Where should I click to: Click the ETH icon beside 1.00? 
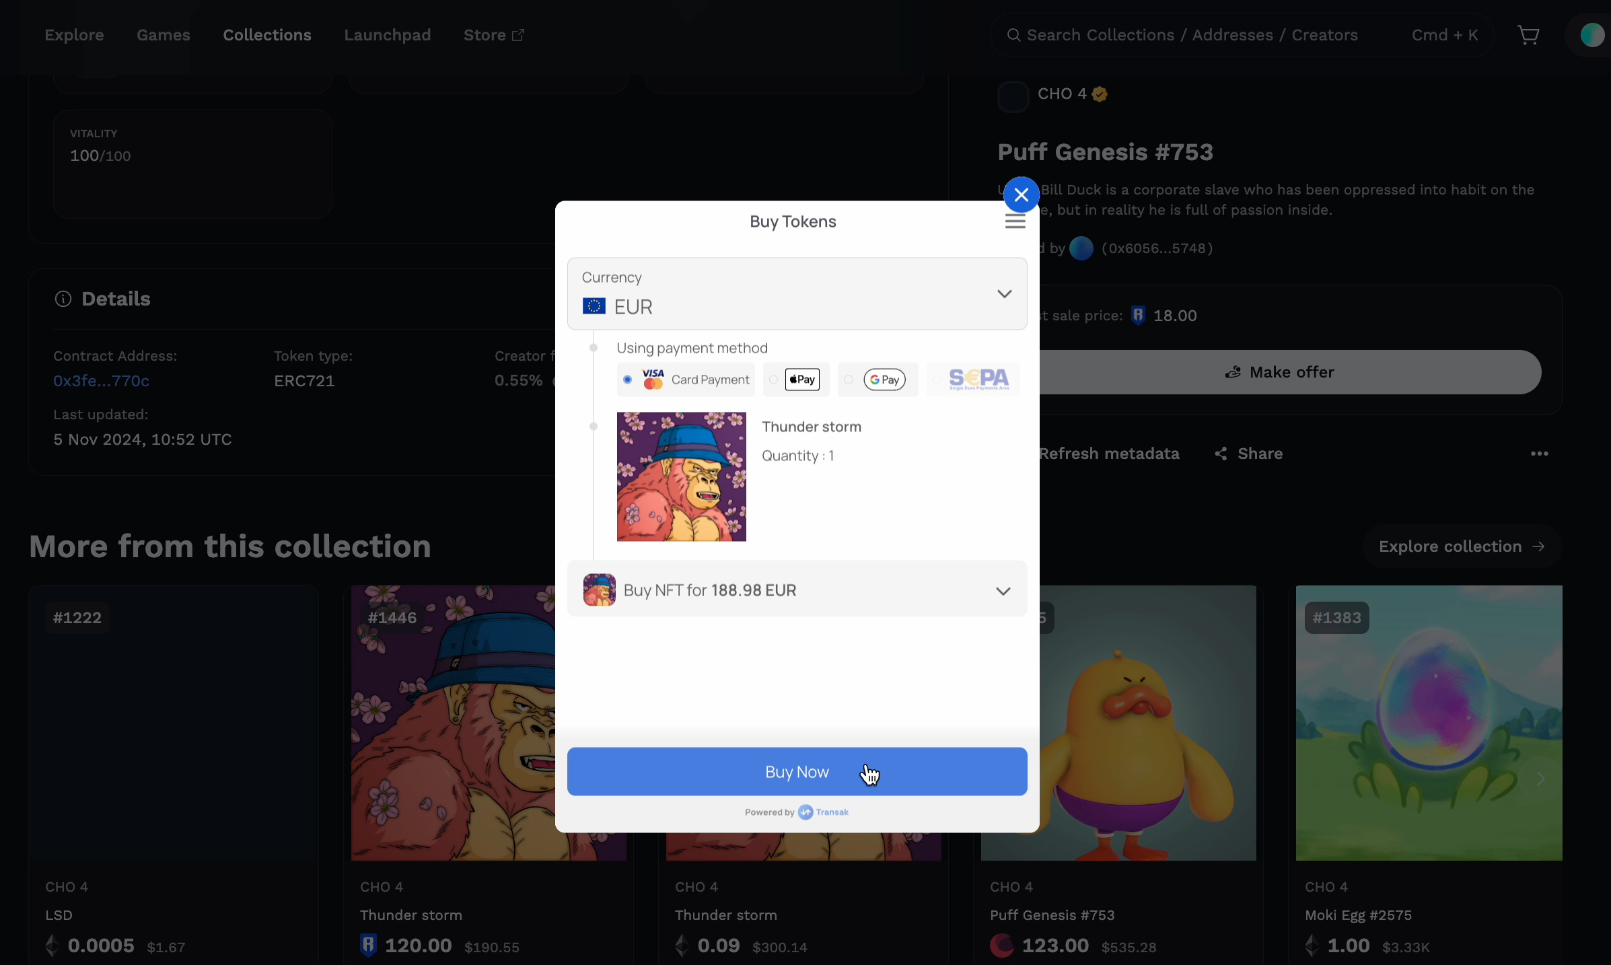(x=1312, y=945)
